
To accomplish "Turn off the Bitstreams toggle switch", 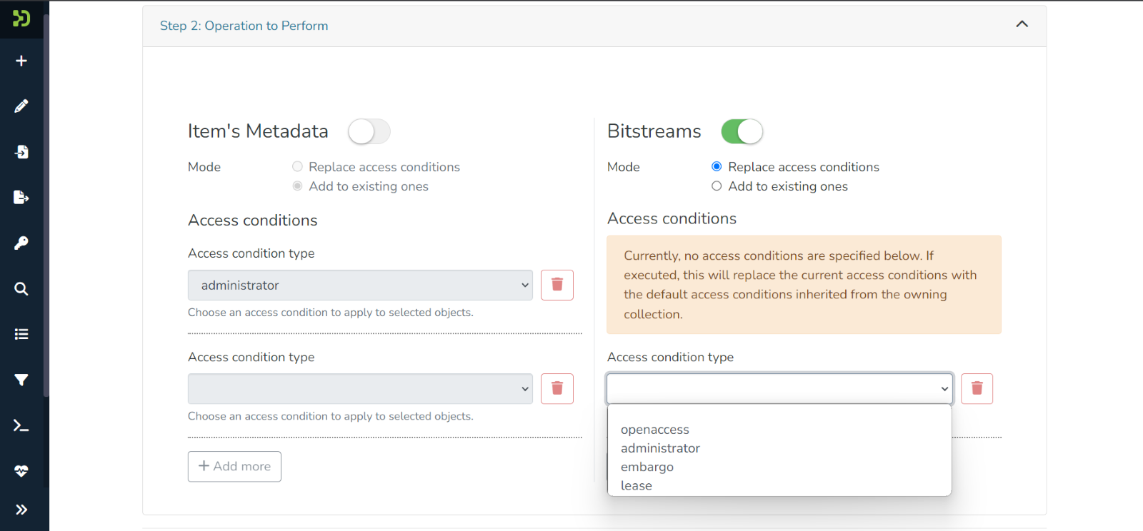I will click(742, 131).
